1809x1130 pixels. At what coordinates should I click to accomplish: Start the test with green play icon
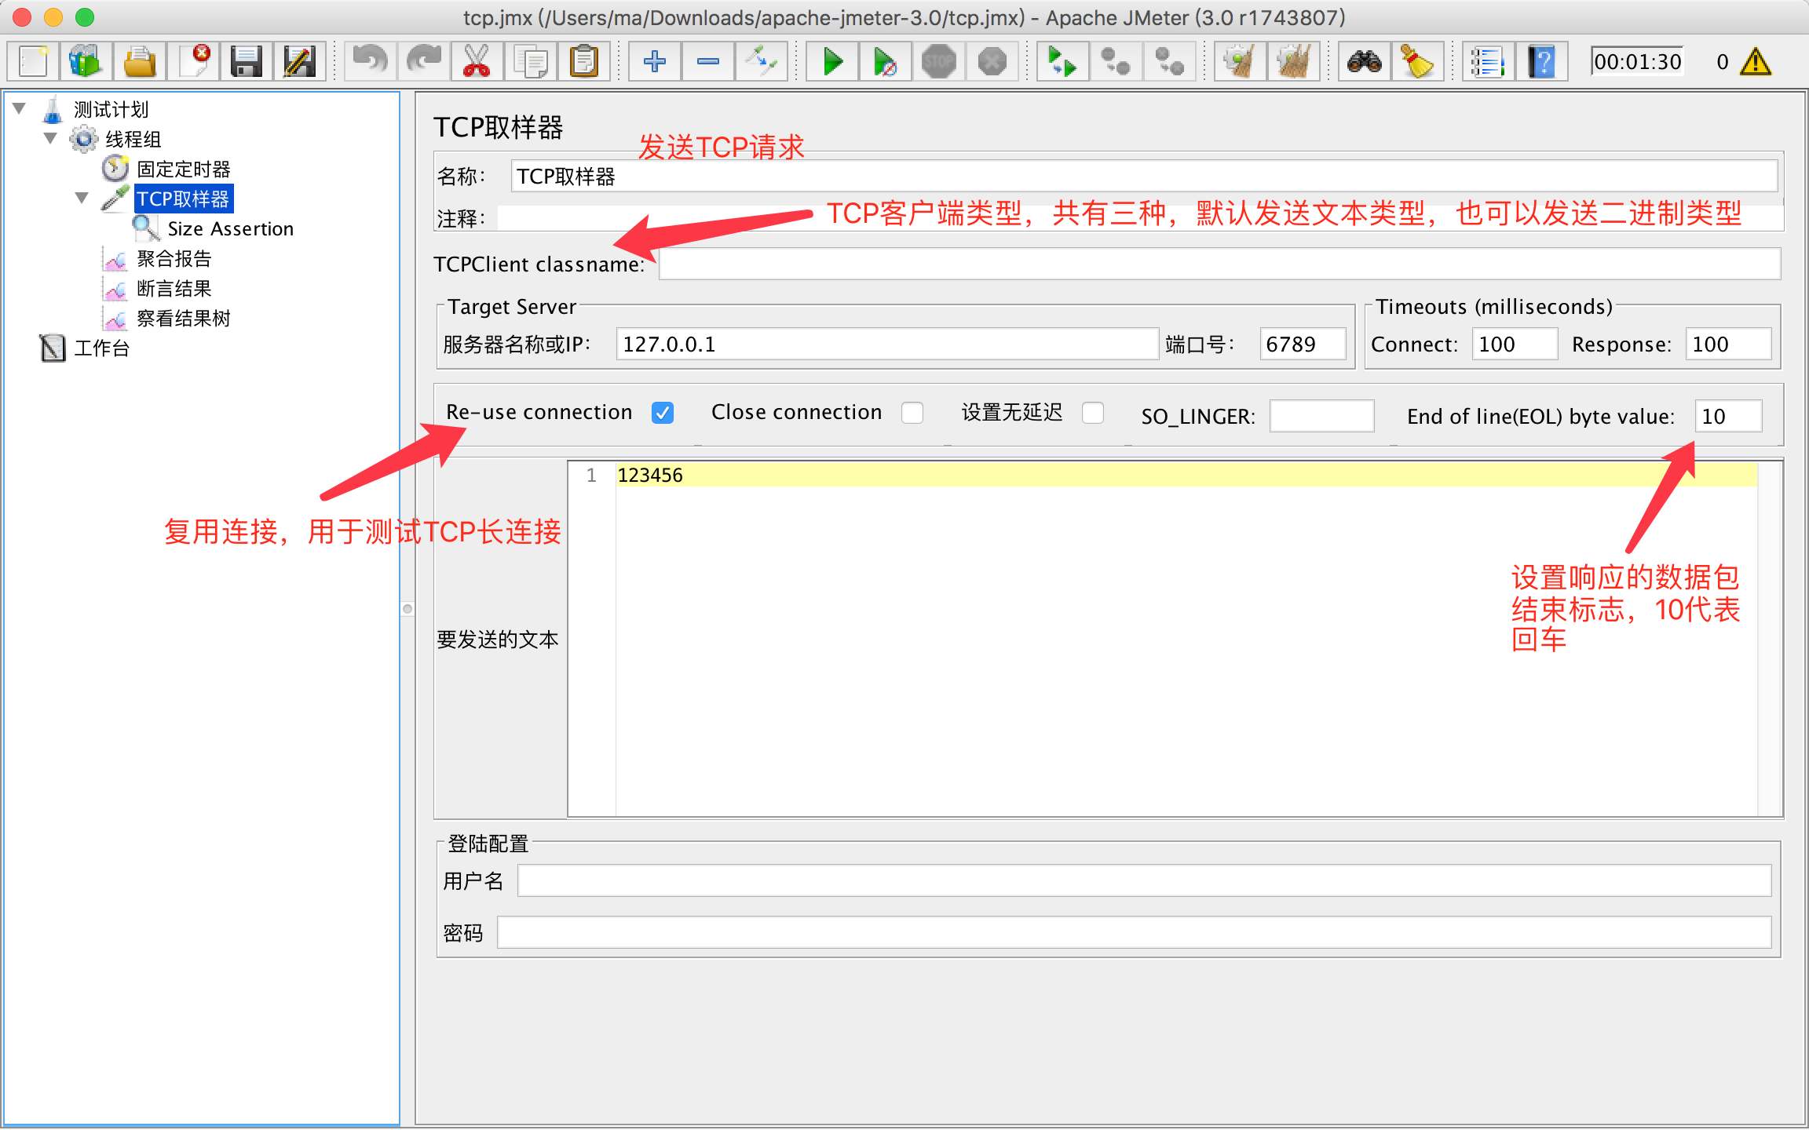[x=832, y=61]
